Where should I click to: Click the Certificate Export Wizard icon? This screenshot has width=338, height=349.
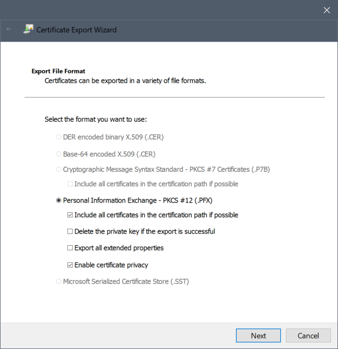(x=28, y=29)
